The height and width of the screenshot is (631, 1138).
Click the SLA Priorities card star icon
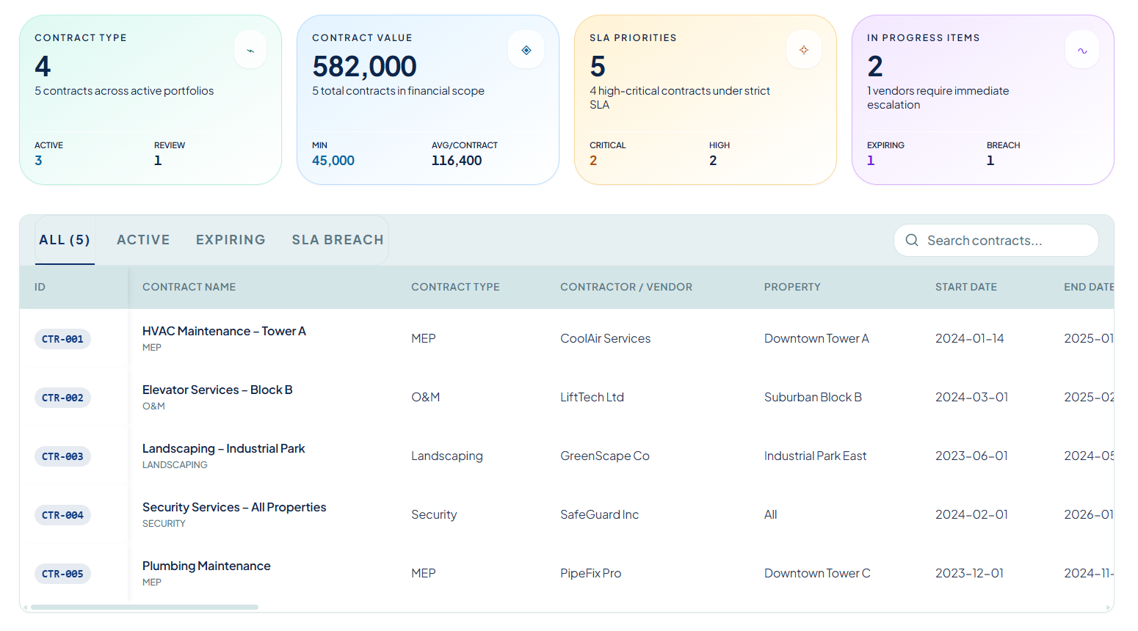pyautogui.click(x=804, y=51)
